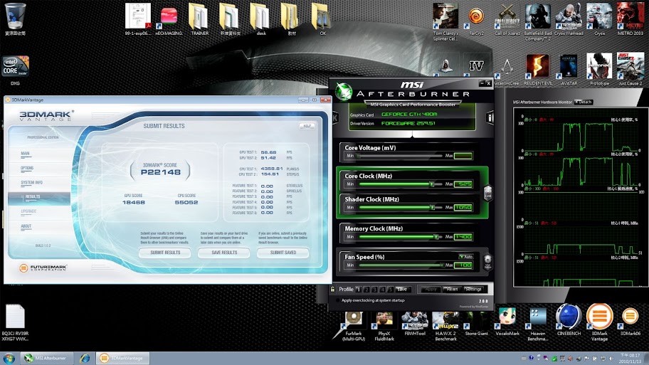649x365 pixels.
Task: Click the profile lock icon in Afterburner
Action: click(x=333, y=290)
